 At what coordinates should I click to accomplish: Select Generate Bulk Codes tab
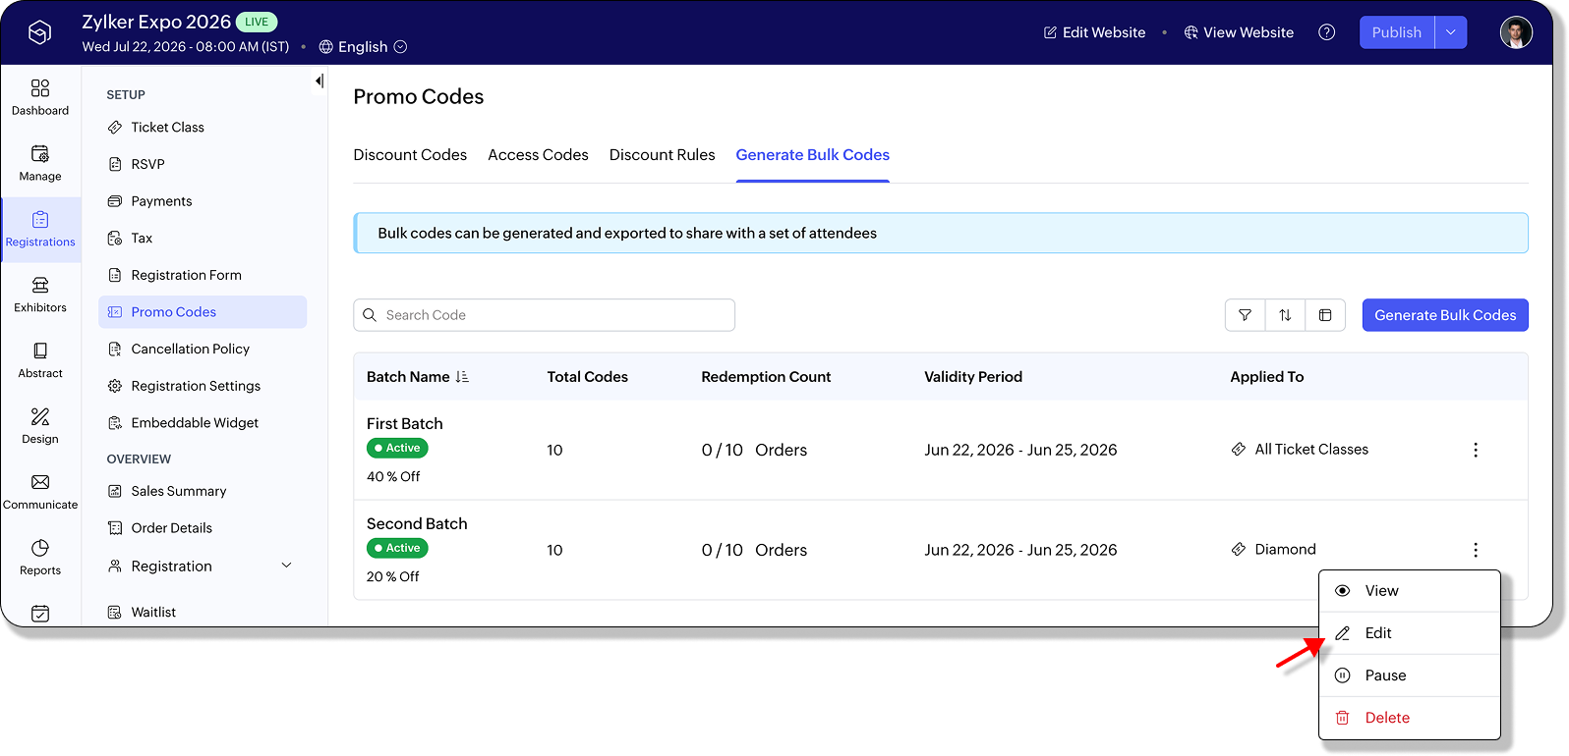coord(813,155)
